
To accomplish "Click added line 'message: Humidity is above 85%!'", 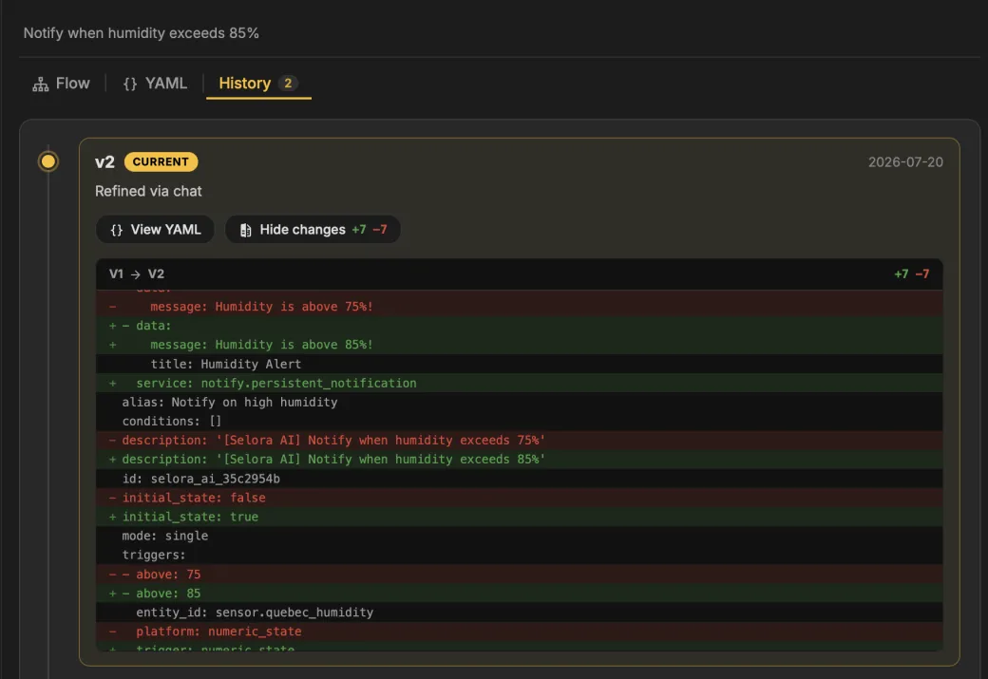I will pos(520,345).
